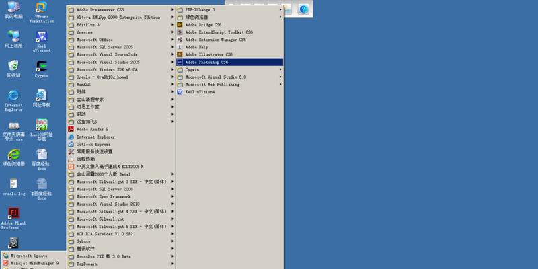
Task: Open the 金山清理专家 folder
Action: [x=121, y=100]
